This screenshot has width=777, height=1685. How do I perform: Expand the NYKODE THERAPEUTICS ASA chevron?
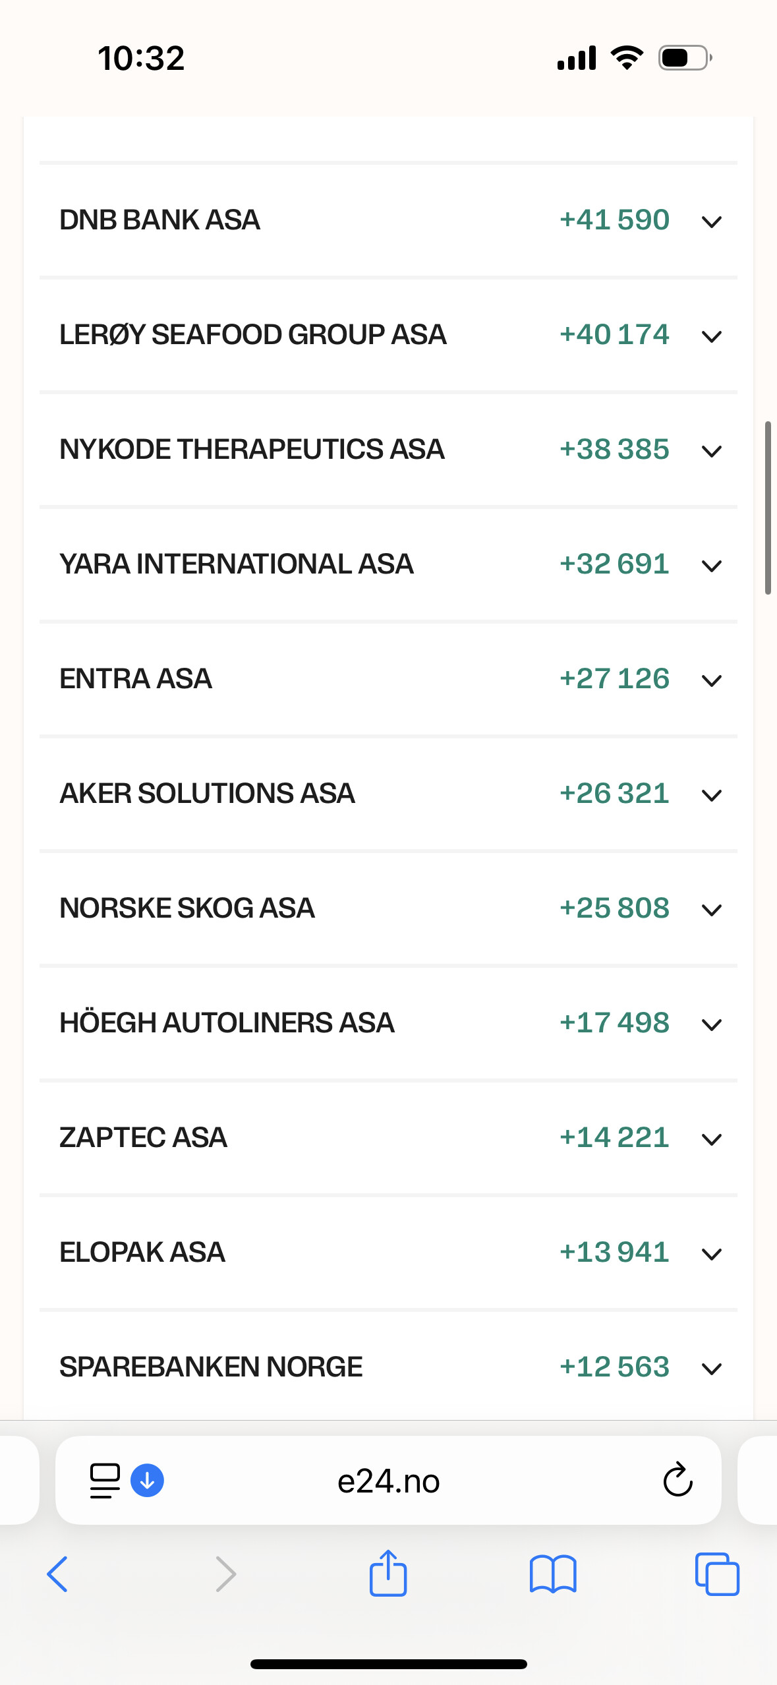click(x=712, y=451)
